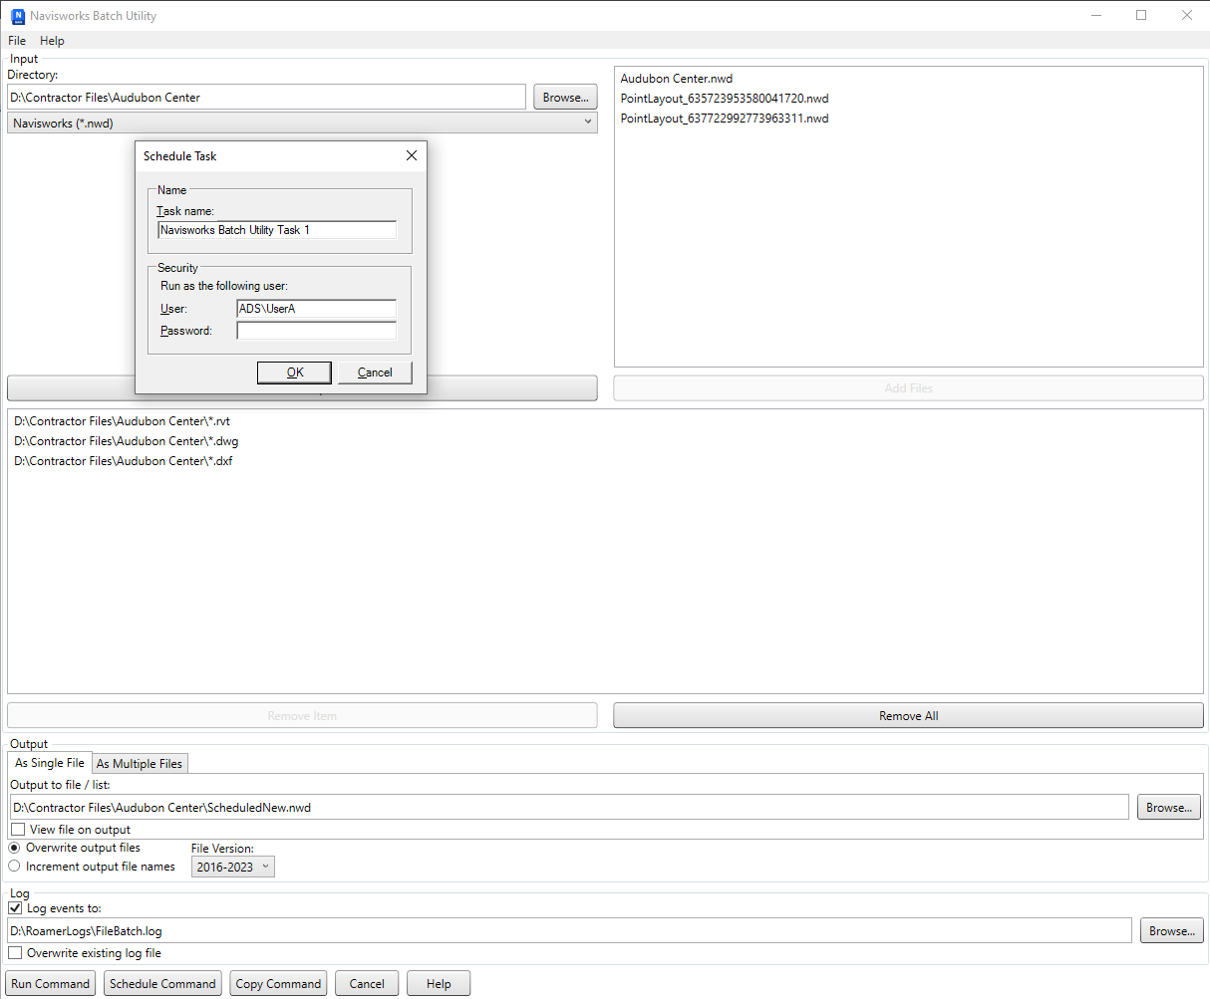Screen dimensions: 1210x999
Task: Select the *.dwg entry in queue list
Action: [x=127, y=441]
